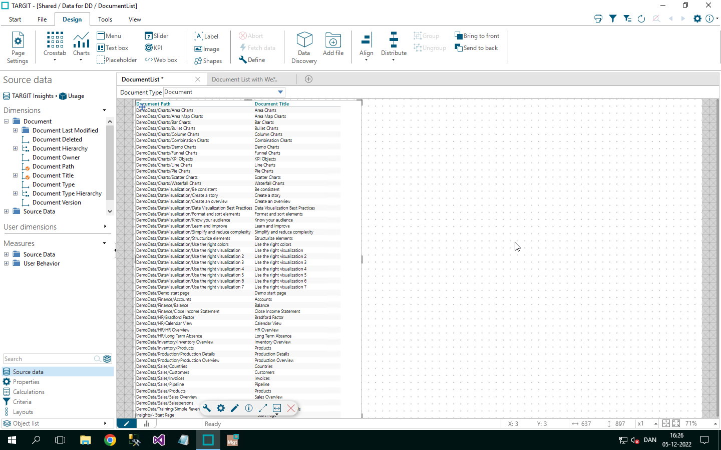Open the Properties panel
The height and width of the screenshot is (450, 721).
coord(26,382)
